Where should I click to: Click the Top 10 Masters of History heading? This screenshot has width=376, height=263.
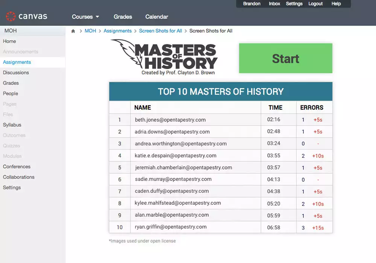tap(221, 92)
